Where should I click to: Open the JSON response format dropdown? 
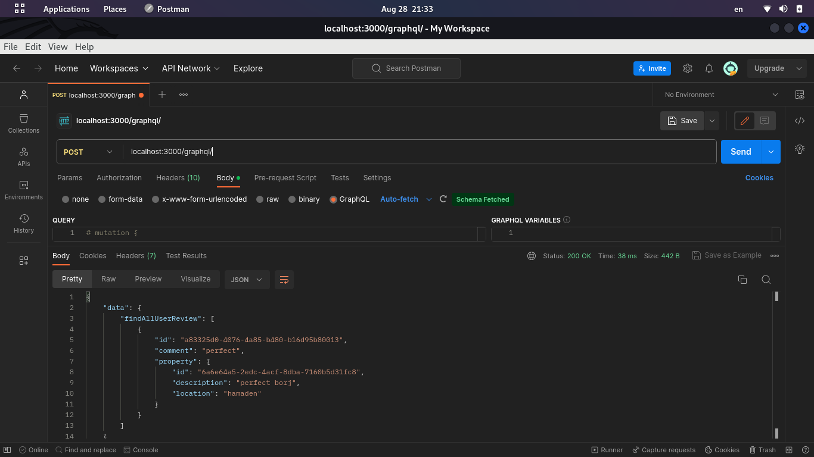point(247,280)
